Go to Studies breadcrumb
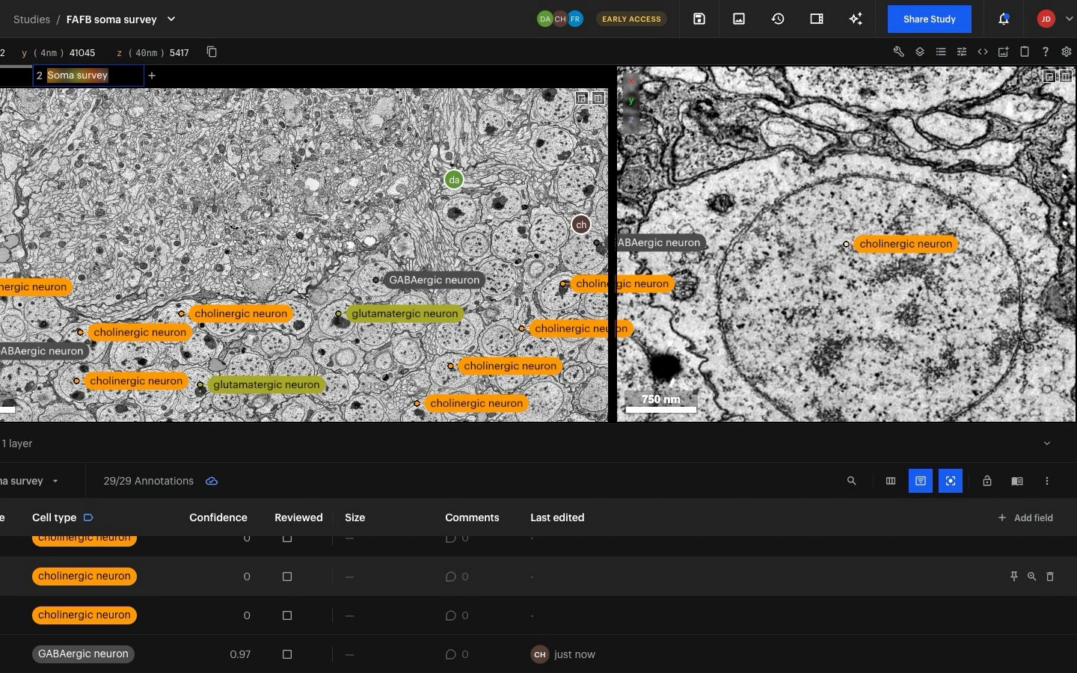Viewport: 1077px width, 673px height. coord(31,19)
